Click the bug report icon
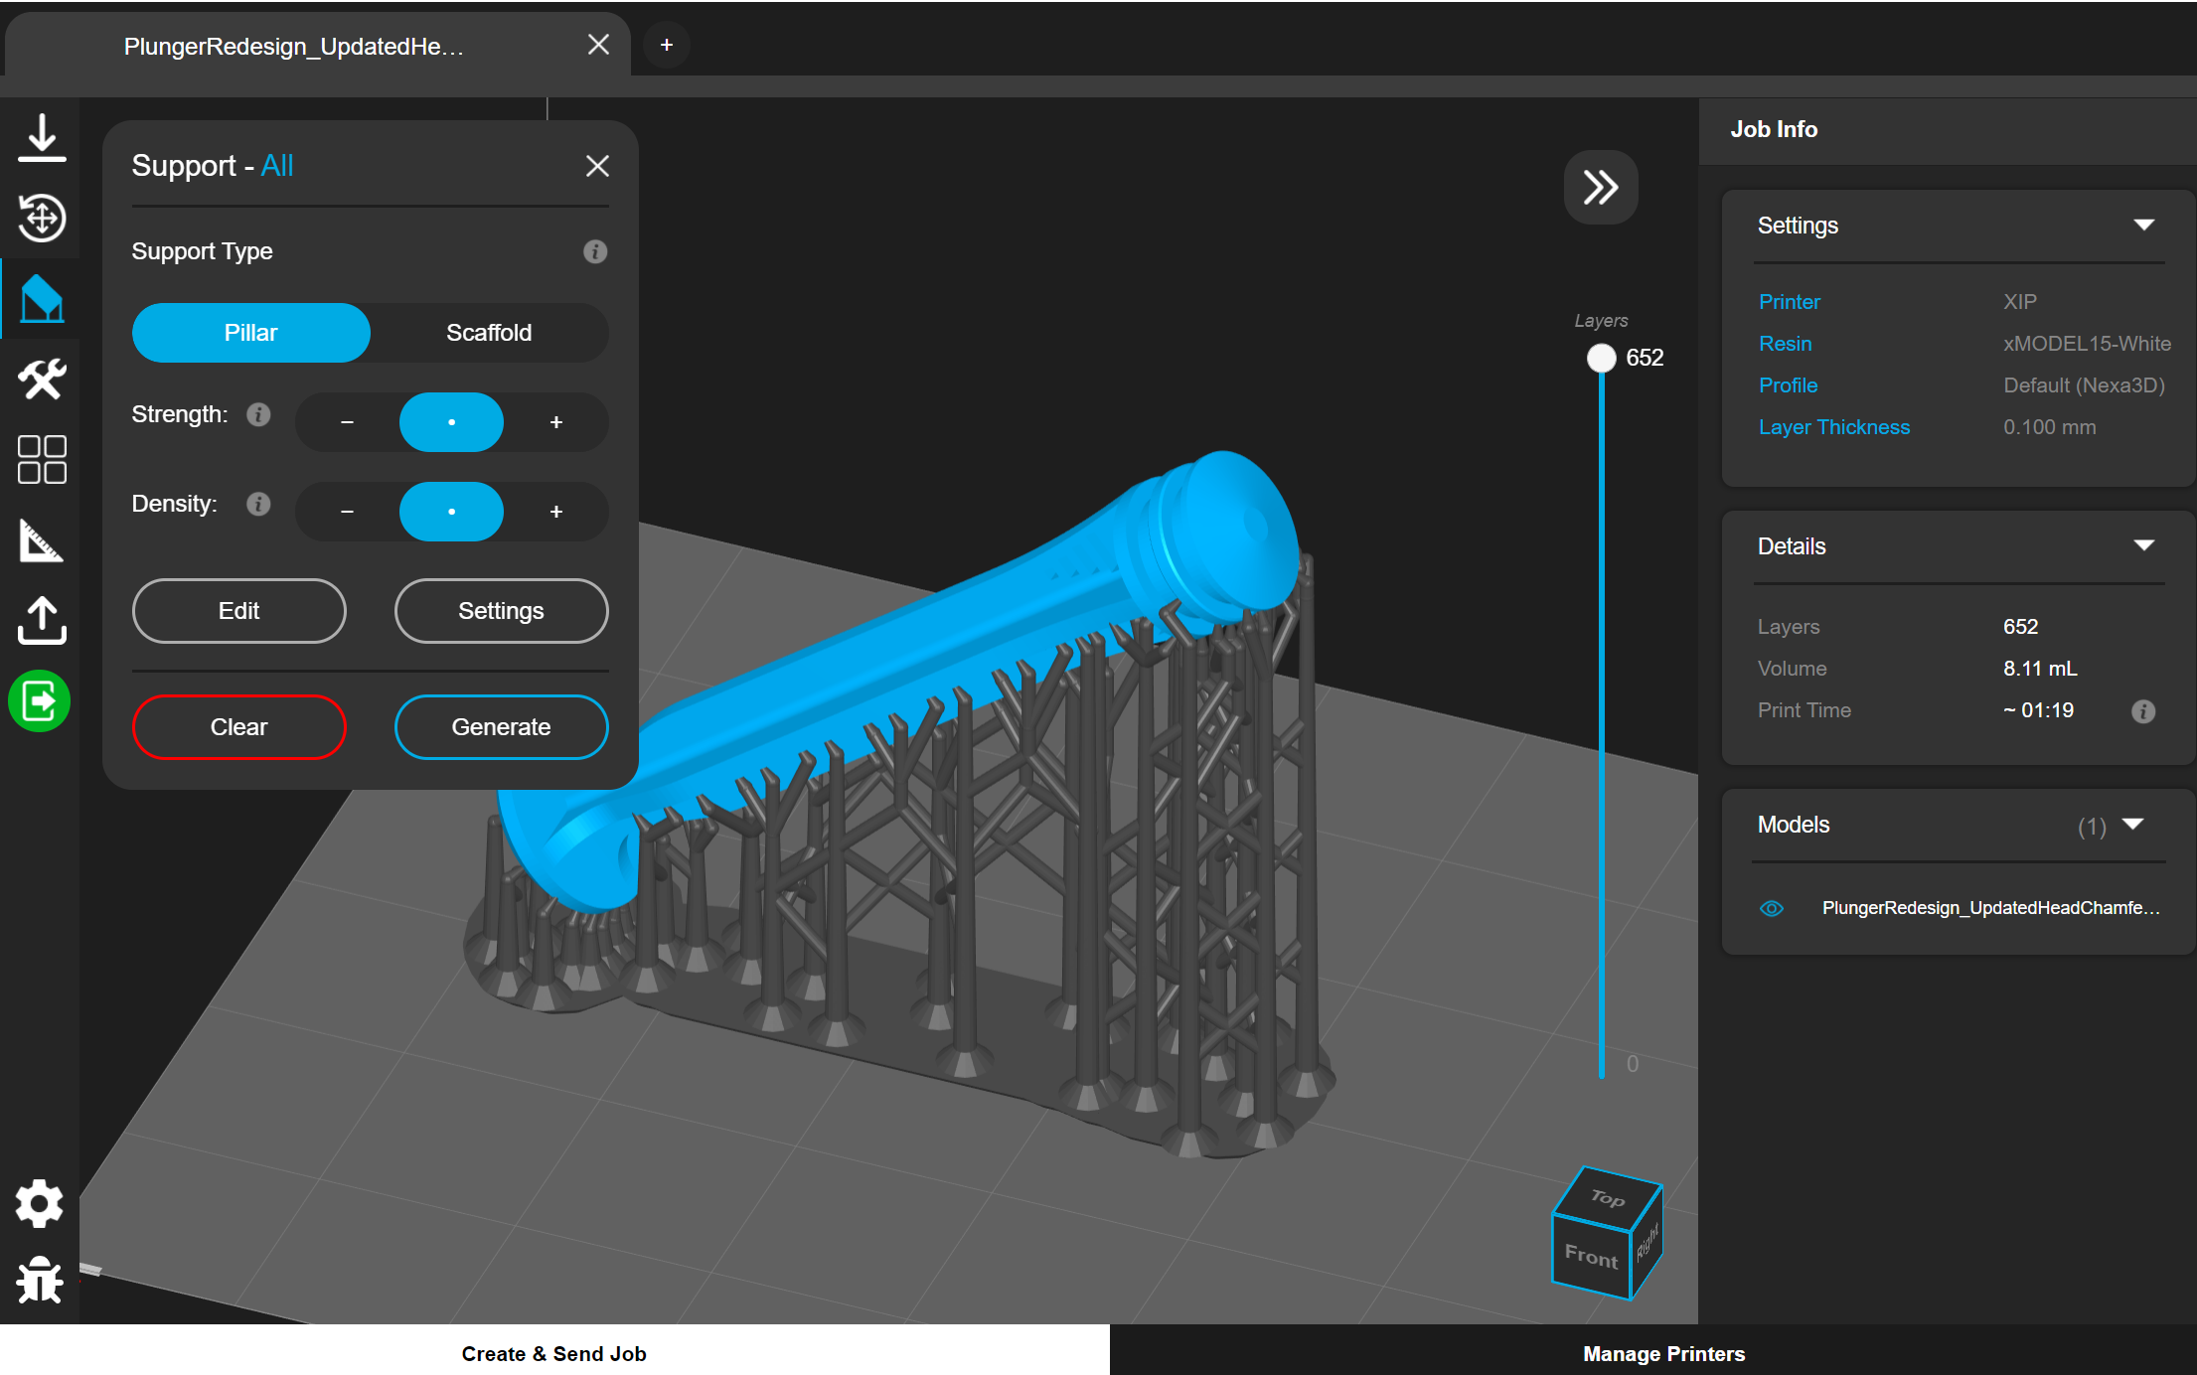 click(40, 1279)
